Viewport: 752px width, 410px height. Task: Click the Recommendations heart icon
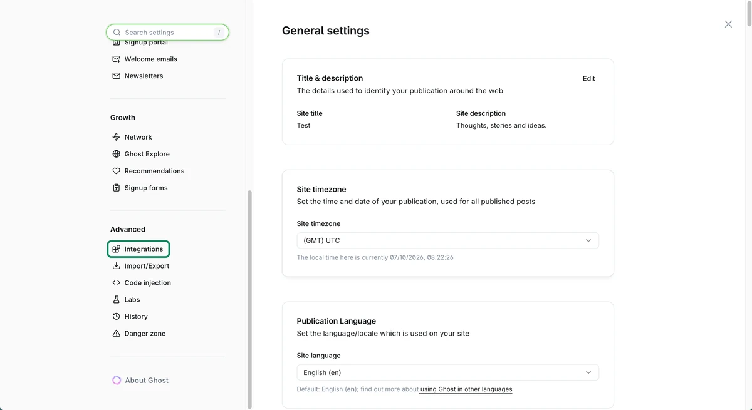tap(116, 171)
